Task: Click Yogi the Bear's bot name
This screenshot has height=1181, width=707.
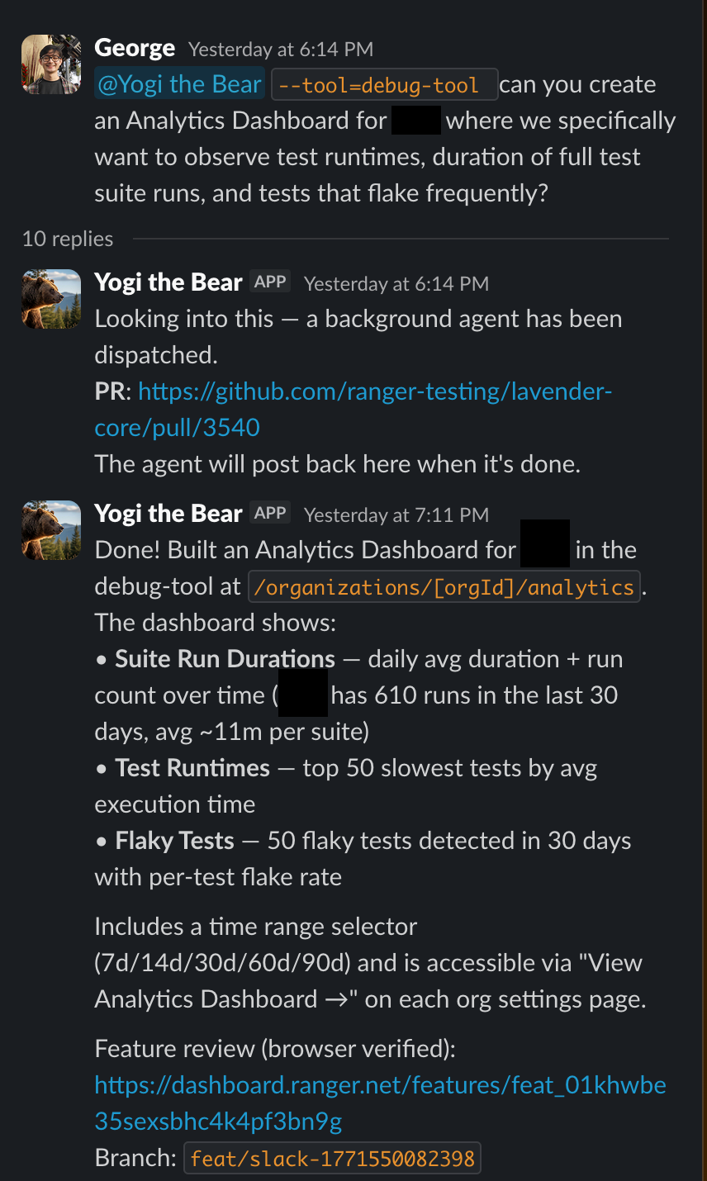Action: point(168,281)
